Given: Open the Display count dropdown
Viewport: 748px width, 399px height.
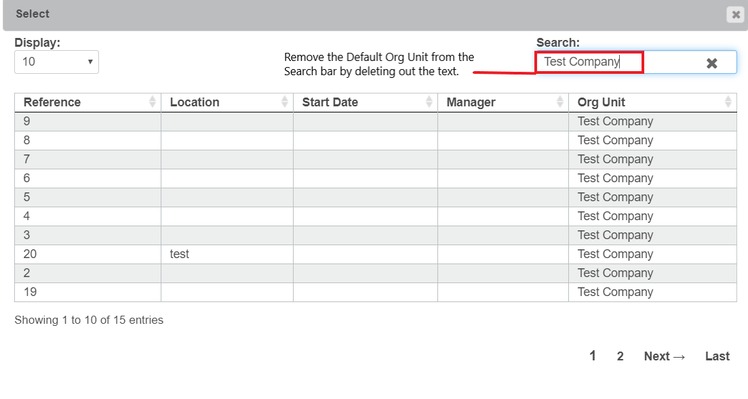Looking at the screenshot, I should 56,62.
